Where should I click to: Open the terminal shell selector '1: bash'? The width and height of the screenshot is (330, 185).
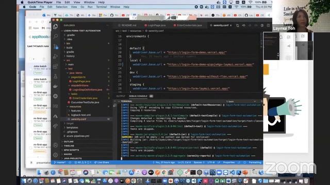pos(241,101)
